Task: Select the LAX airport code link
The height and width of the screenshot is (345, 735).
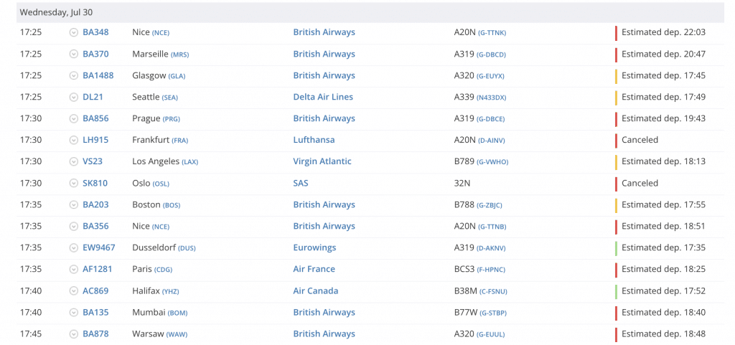Action: click(x=189, y=162)
